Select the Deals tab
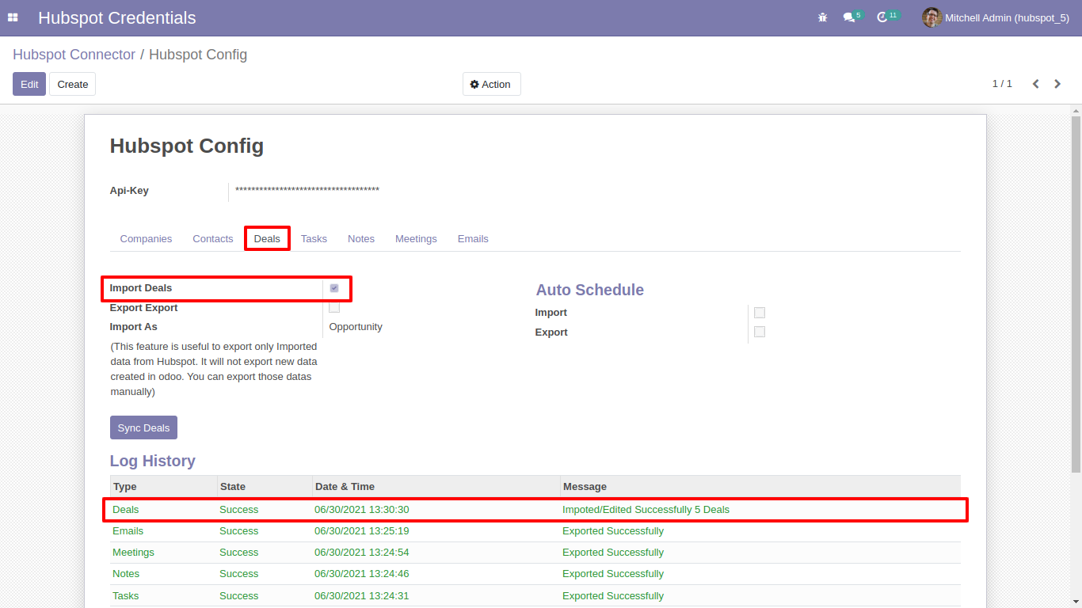The width and height of the screenshot is (1082, 608). point(267,239)
